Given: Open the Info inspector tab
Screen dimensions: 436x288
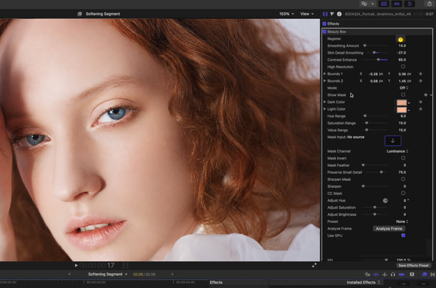Looking at the screenshot, I should click(x=339, y=14).
